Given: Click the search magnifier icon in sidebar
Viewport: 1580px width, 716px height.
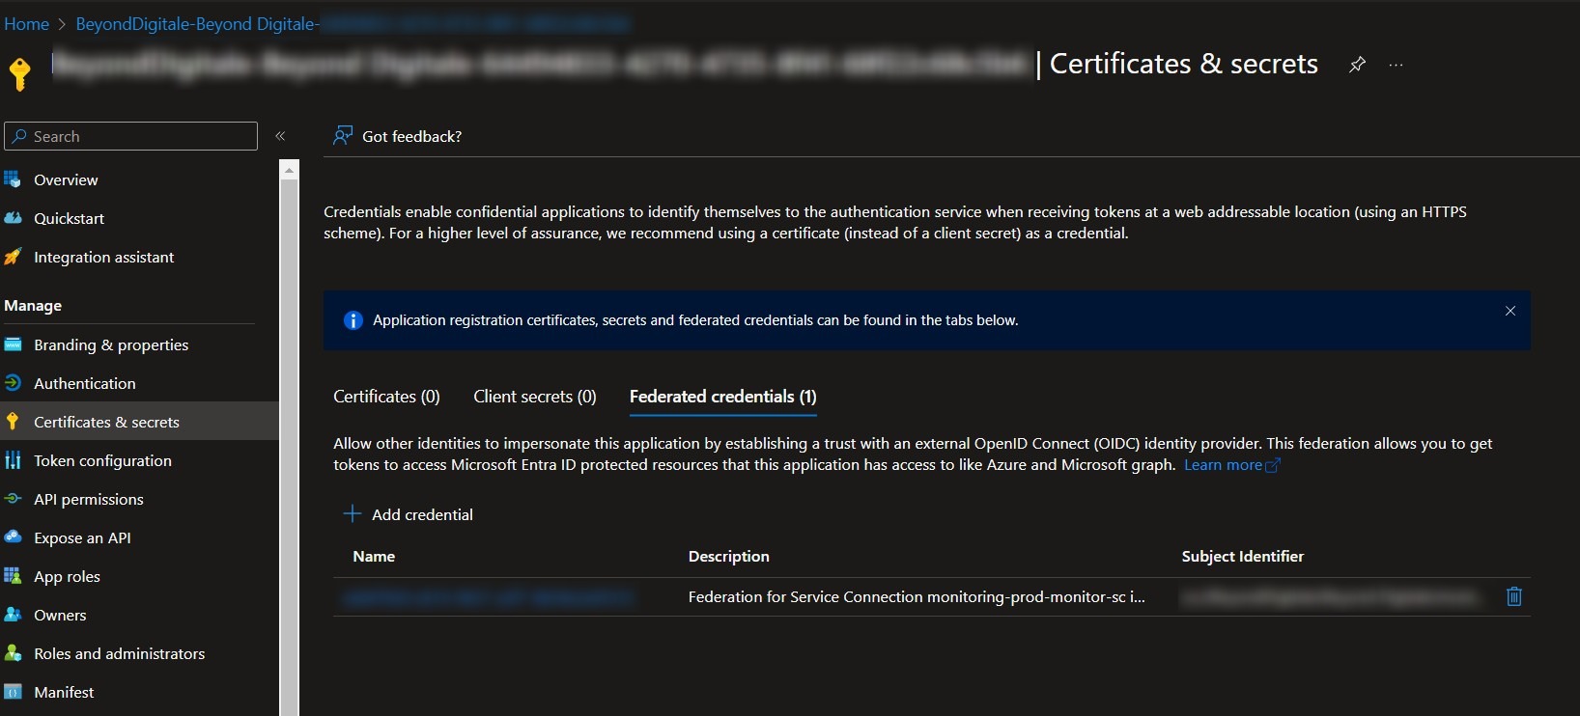Looking at the screenshot, I should coord(18,136).
